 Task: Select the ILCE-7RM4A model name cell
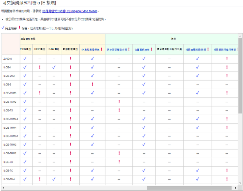(11, 119)
